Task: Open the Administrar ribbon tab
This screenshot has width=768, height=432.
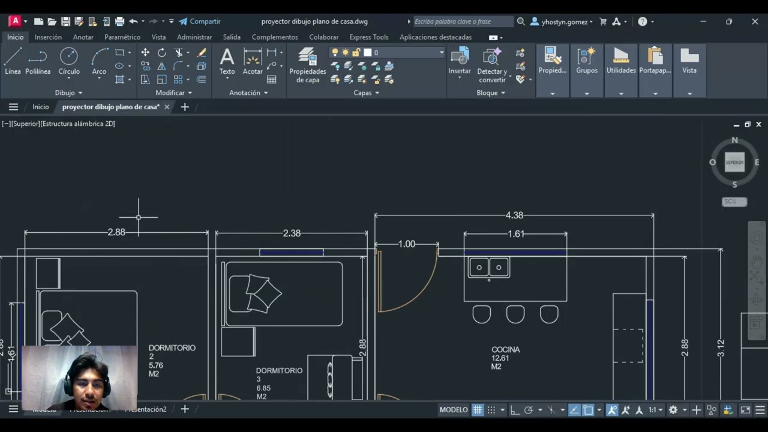Action: point(194,37)
